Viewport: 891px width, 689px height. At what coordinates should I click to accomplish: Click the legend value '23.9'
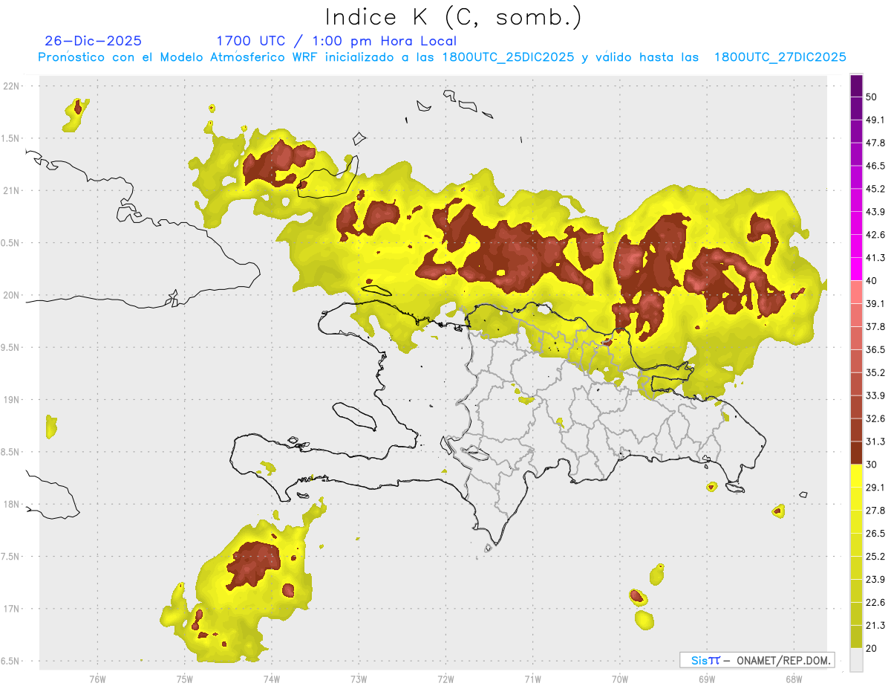point(875,579)
